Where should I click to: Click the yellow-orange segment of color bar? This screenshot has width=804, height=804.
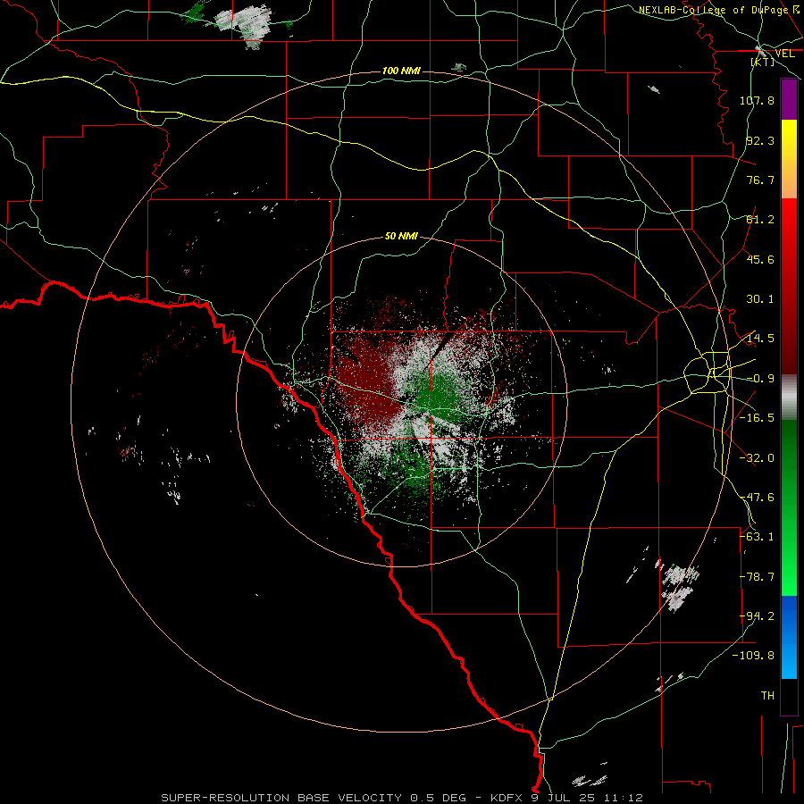tap(789, 159)
